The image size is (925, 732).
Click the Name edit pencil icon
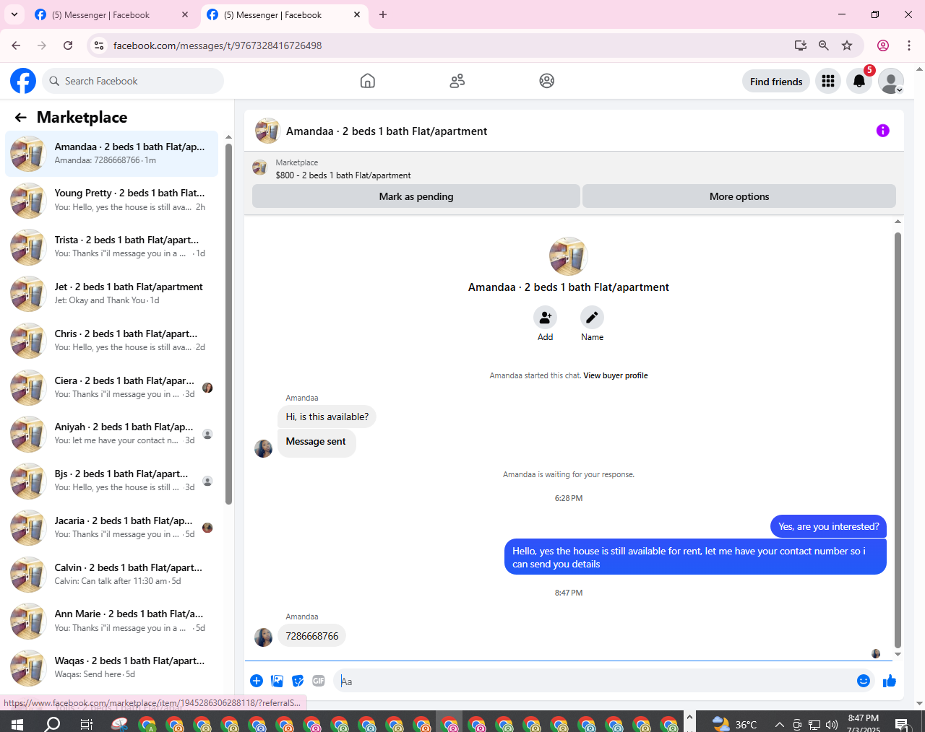(592, 318)
